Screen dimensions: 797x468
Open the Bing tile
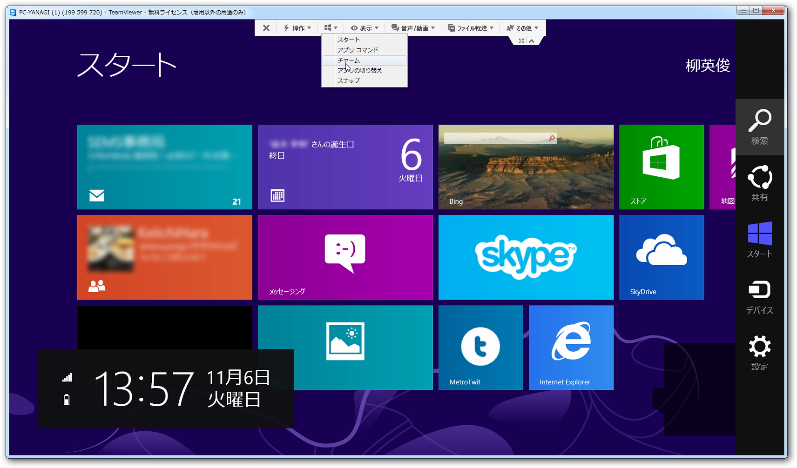tap(525, 167)
